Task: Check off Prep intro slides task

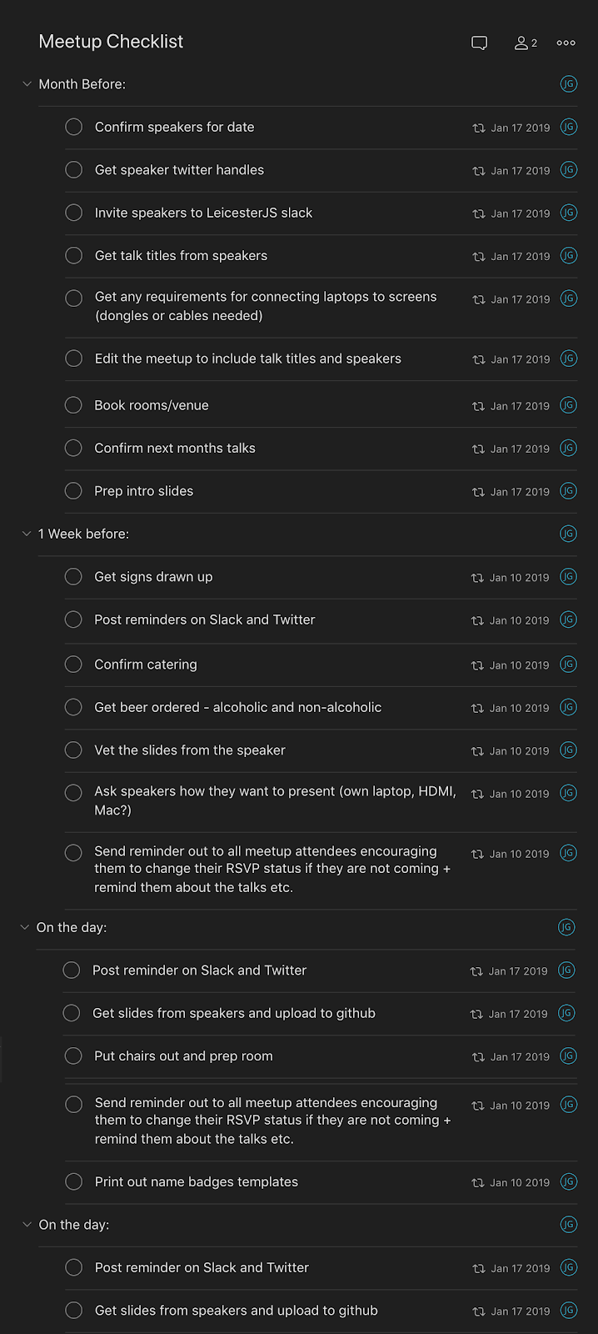Action: click(74, 491)
